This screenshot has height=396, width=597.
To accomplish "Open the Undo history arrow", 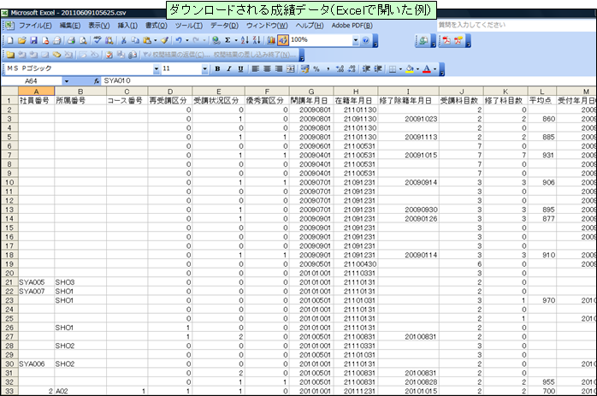I will 187,40.
